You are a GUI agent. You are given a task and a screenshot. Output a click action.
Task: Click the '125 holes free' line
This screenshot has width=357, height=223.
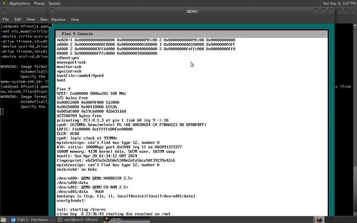72,98
